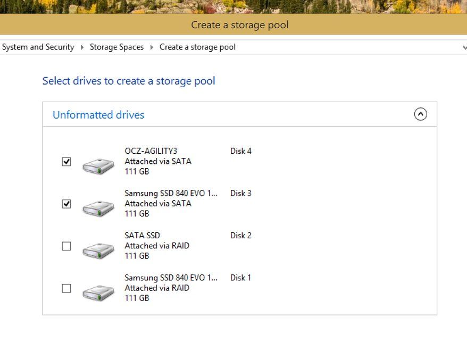Collapse the Unformatted drives section
467x350 pixels.
pyautogui.click(x=420, y=114)
